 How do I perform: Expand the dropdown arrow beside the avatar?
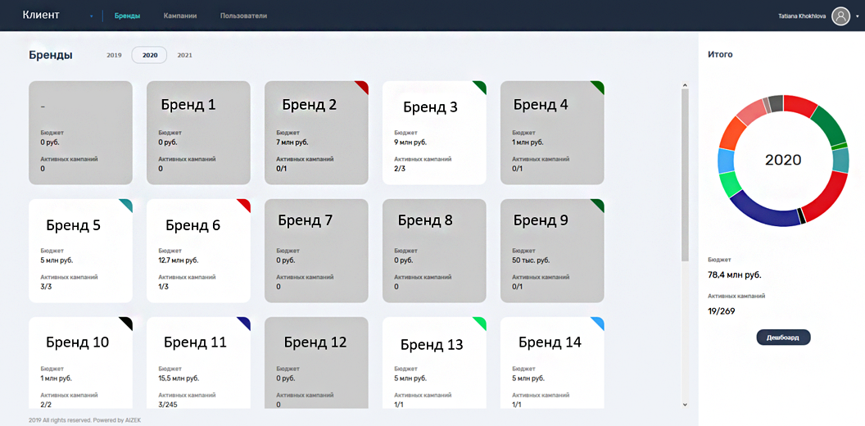pyautogui.click(x=857, y=16)
